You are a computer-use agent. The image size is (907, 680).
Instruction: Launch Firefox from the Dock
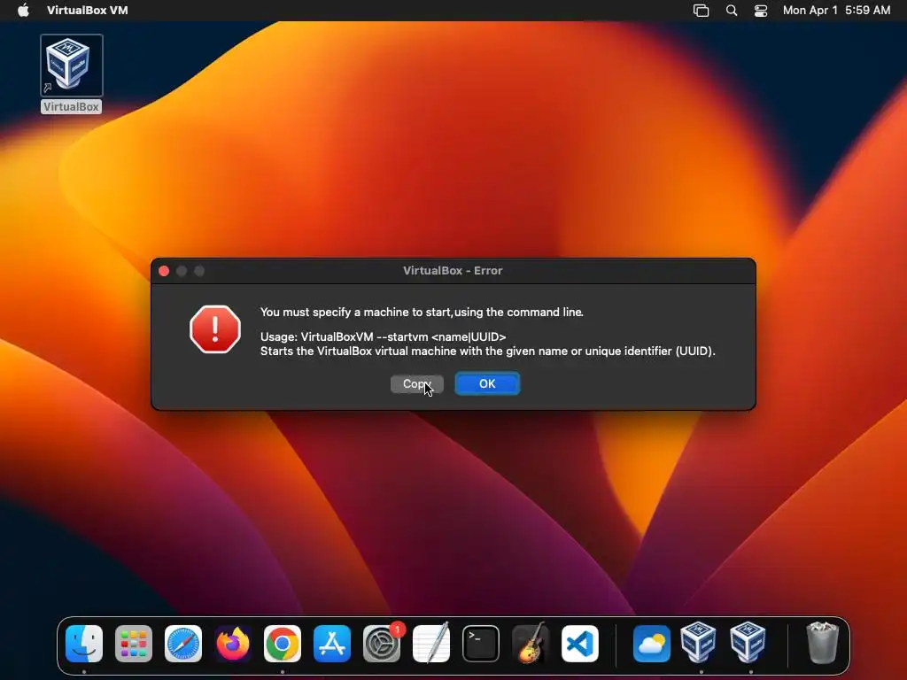(233, 644)
